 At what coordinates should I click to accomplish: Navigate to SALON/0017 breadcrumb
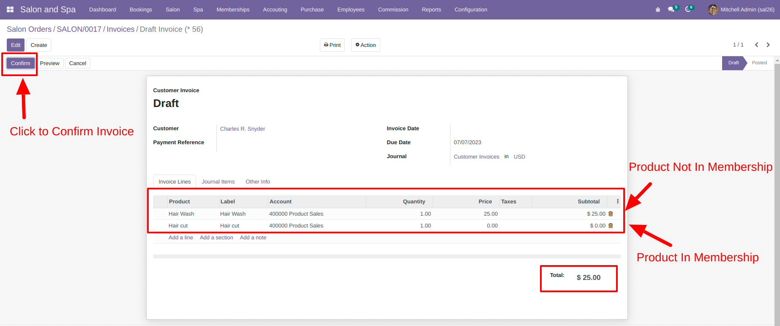point(79,29)
